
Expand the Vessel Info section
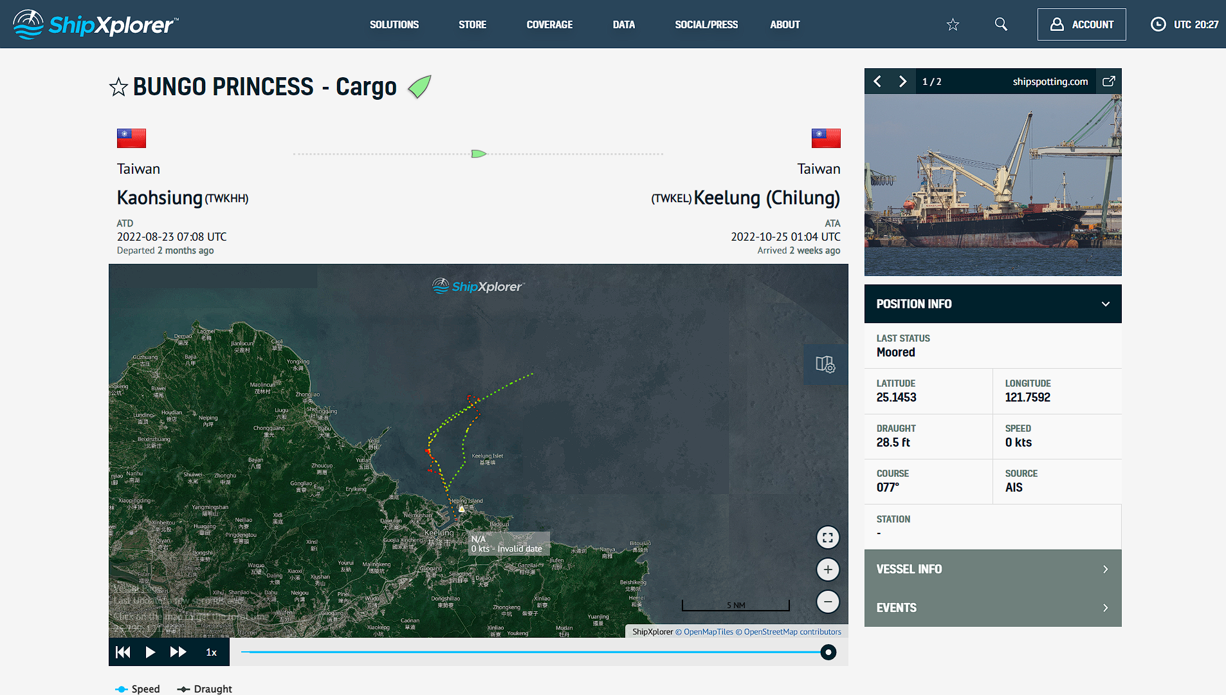point(993,569)
